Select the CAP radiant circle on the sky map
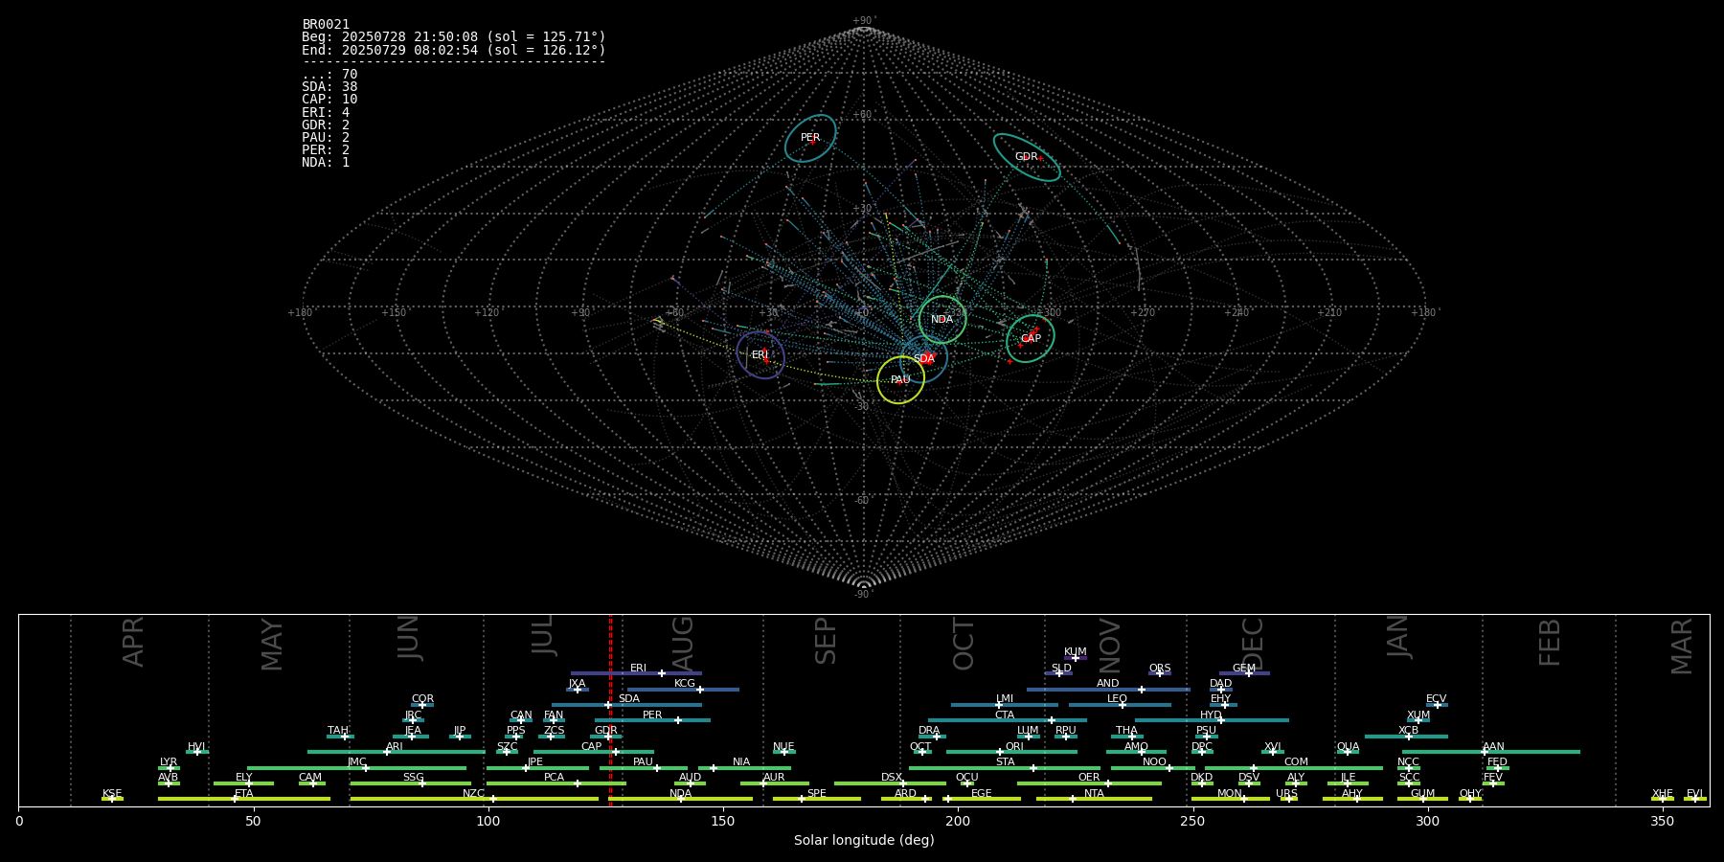The width and height of the screenshot is (1724, 862). click(1031, 338)
